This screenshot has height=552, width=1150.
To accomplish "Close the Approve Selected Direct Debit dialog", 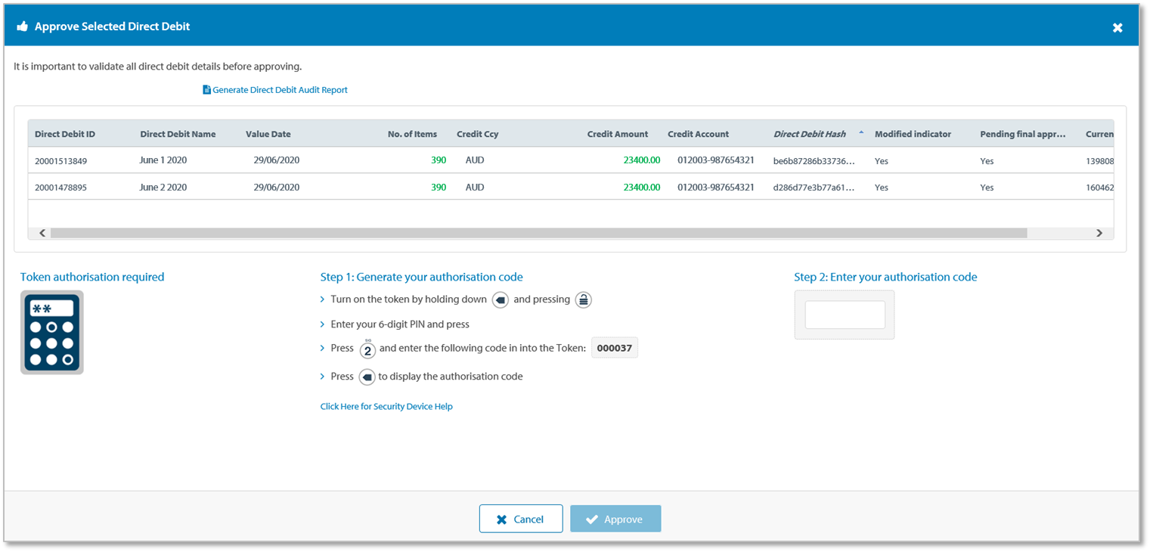I will pos(1117,28).
